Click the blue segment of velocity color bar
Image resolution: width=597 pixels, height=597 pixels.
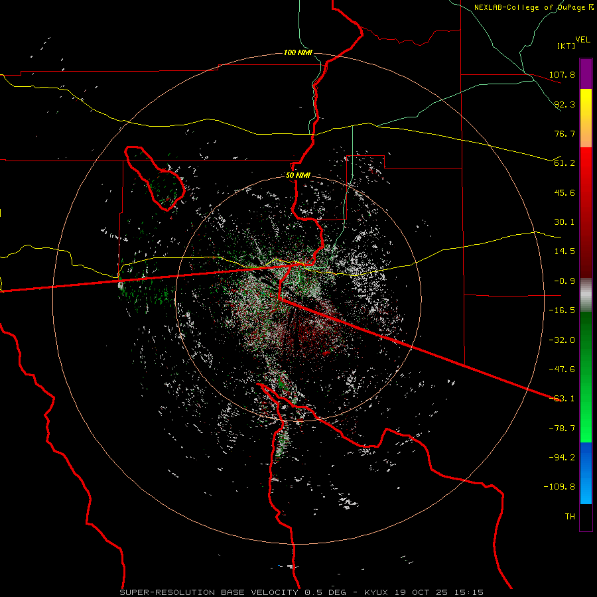tap(586, 473)
